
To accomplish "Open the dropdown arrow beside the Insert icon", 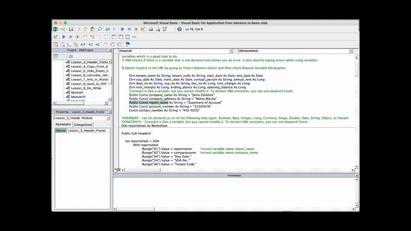I will coord(66,30).
